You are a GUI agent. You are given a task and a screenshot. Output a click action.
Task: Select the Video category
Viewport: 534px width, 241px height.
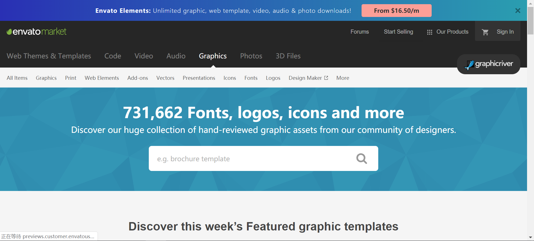(144, 56)
